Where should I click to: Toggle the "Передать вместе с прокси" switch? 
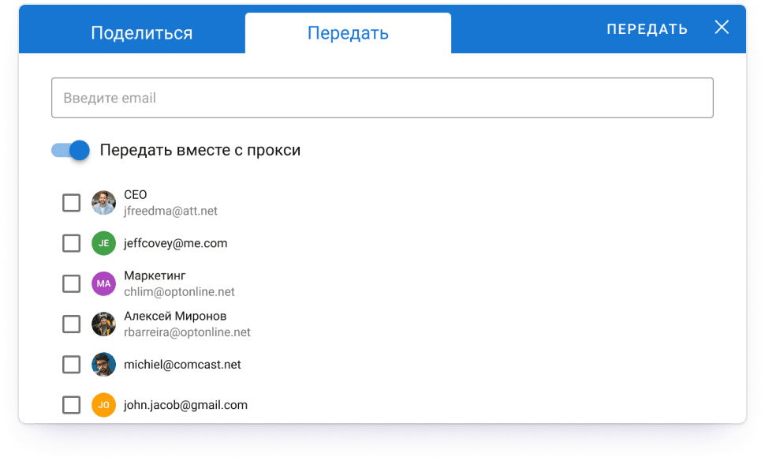pyautogui.click(x=71, y=150)
